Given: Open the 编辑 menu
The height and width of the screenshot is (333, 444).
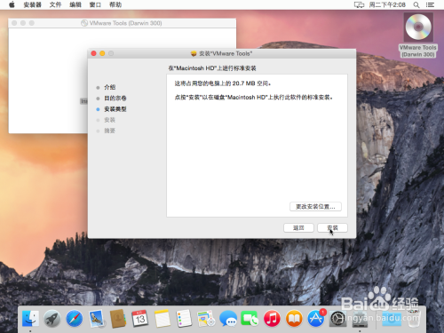Looking at the screenshot, I should click(x=75, y=4).
